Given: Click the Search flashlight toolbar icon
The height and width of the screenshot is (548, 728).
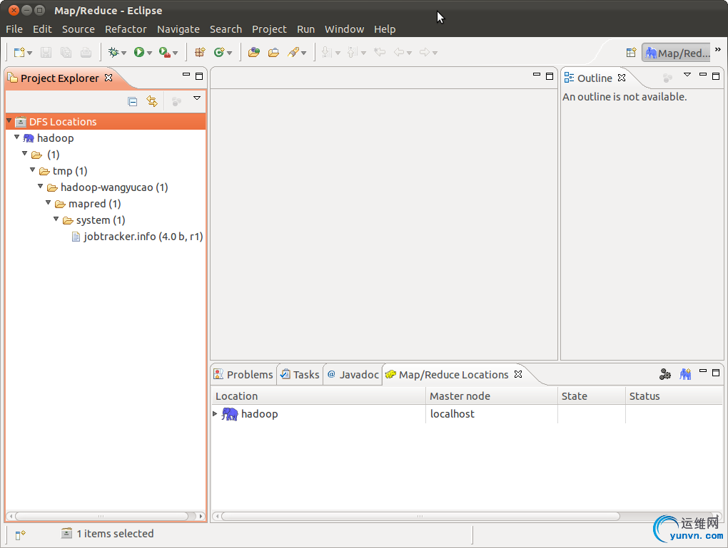Looking at the screenshot, I should [x=293, y=53].
